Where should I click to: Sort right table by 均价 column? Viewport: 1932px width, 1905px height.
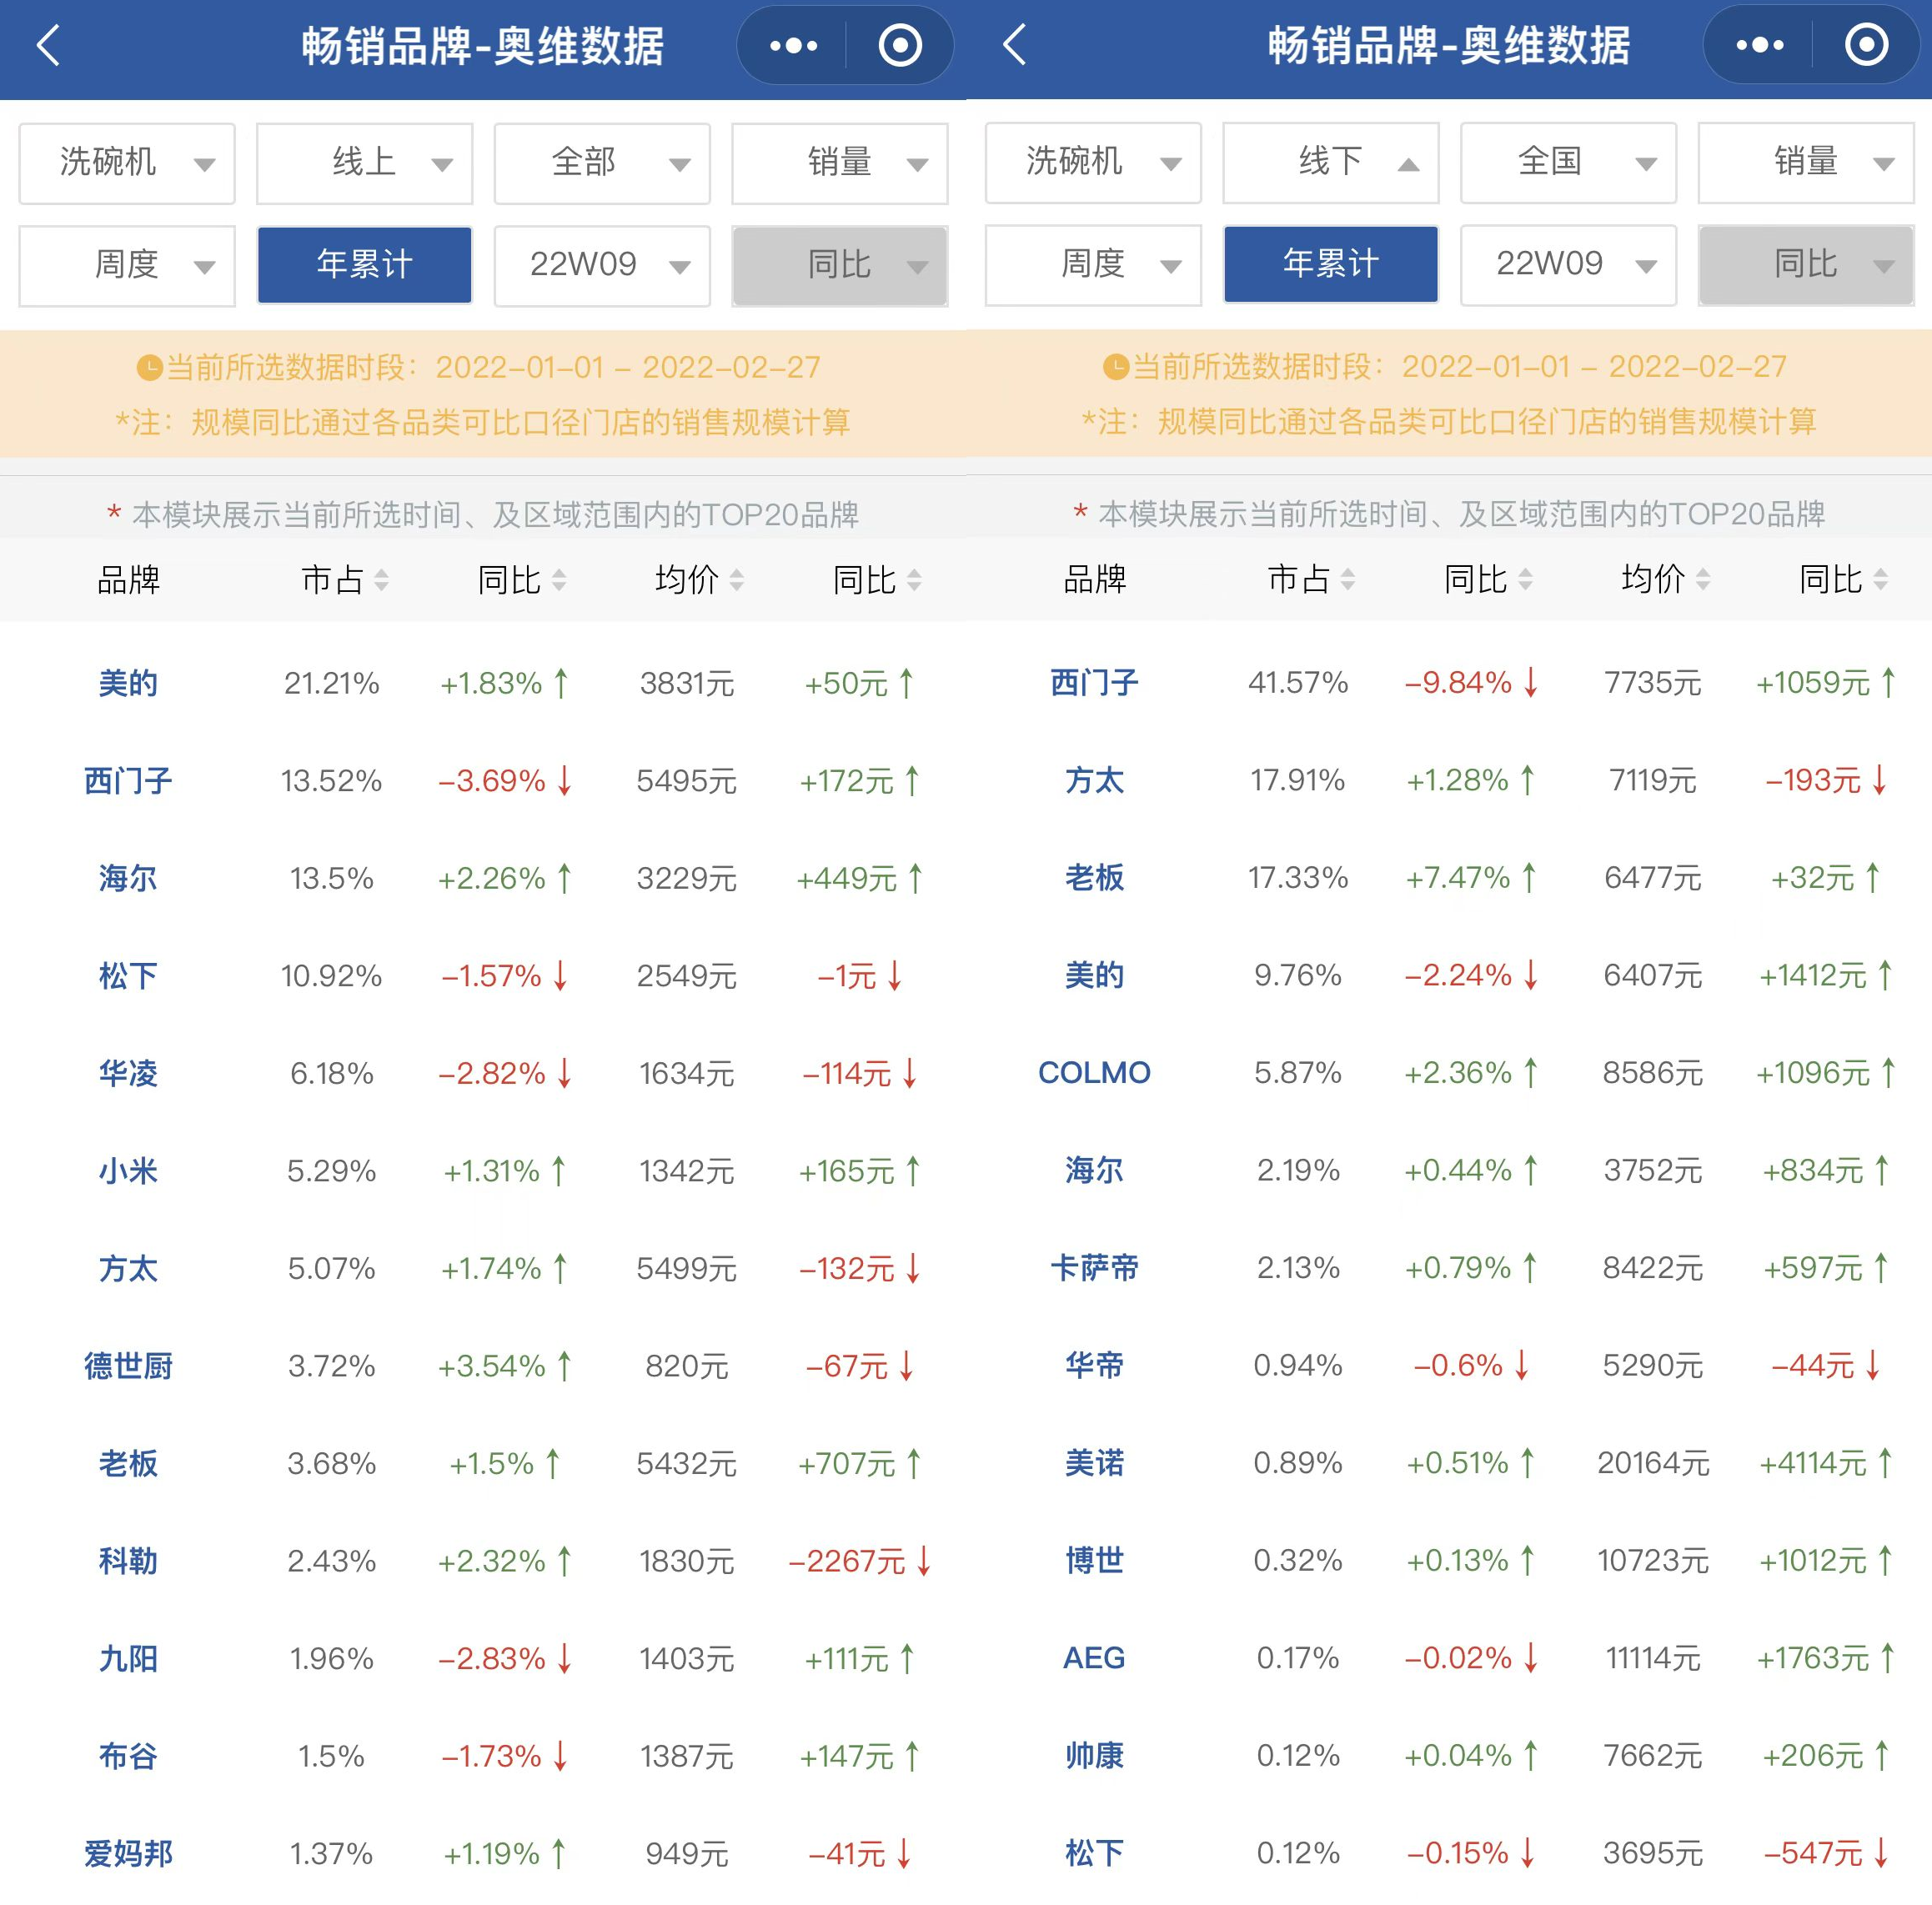coord(1665,578)
